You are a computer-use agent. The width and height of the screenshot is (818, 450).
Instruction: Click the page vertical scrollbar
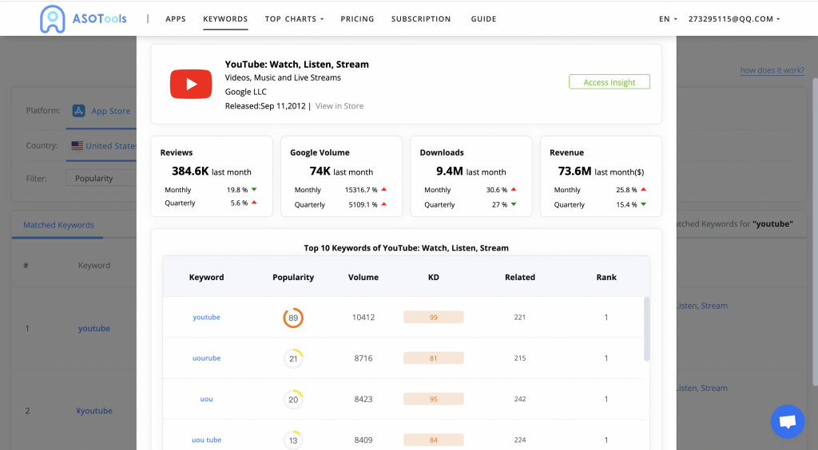click(815, 231)
